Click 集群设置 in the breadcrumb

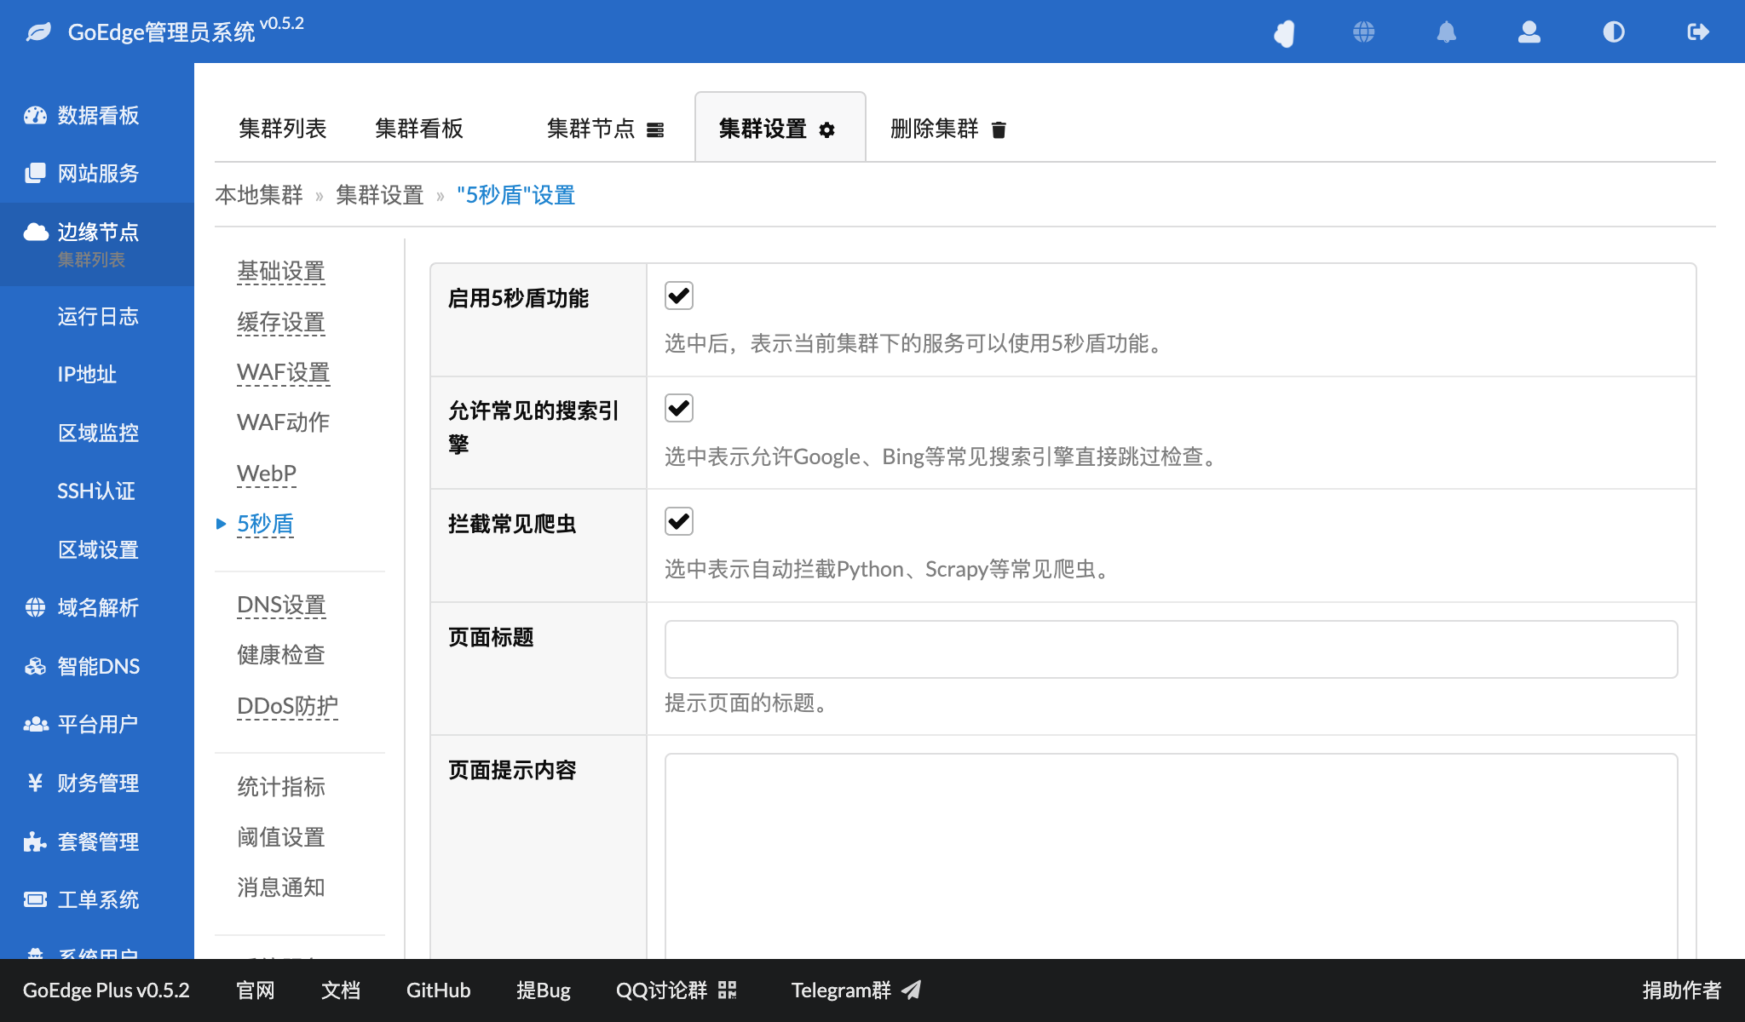(x=380, y=195)
